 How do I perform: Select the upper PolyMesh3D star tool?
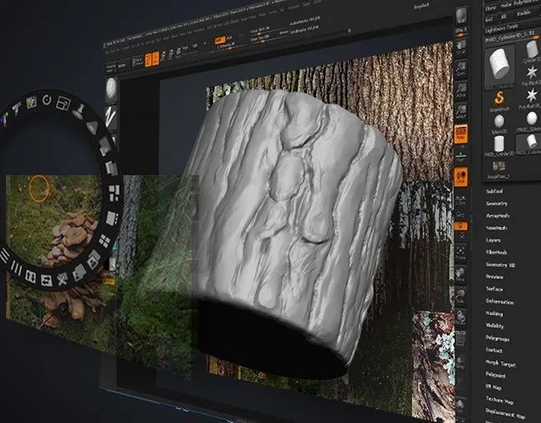(531, 74)
